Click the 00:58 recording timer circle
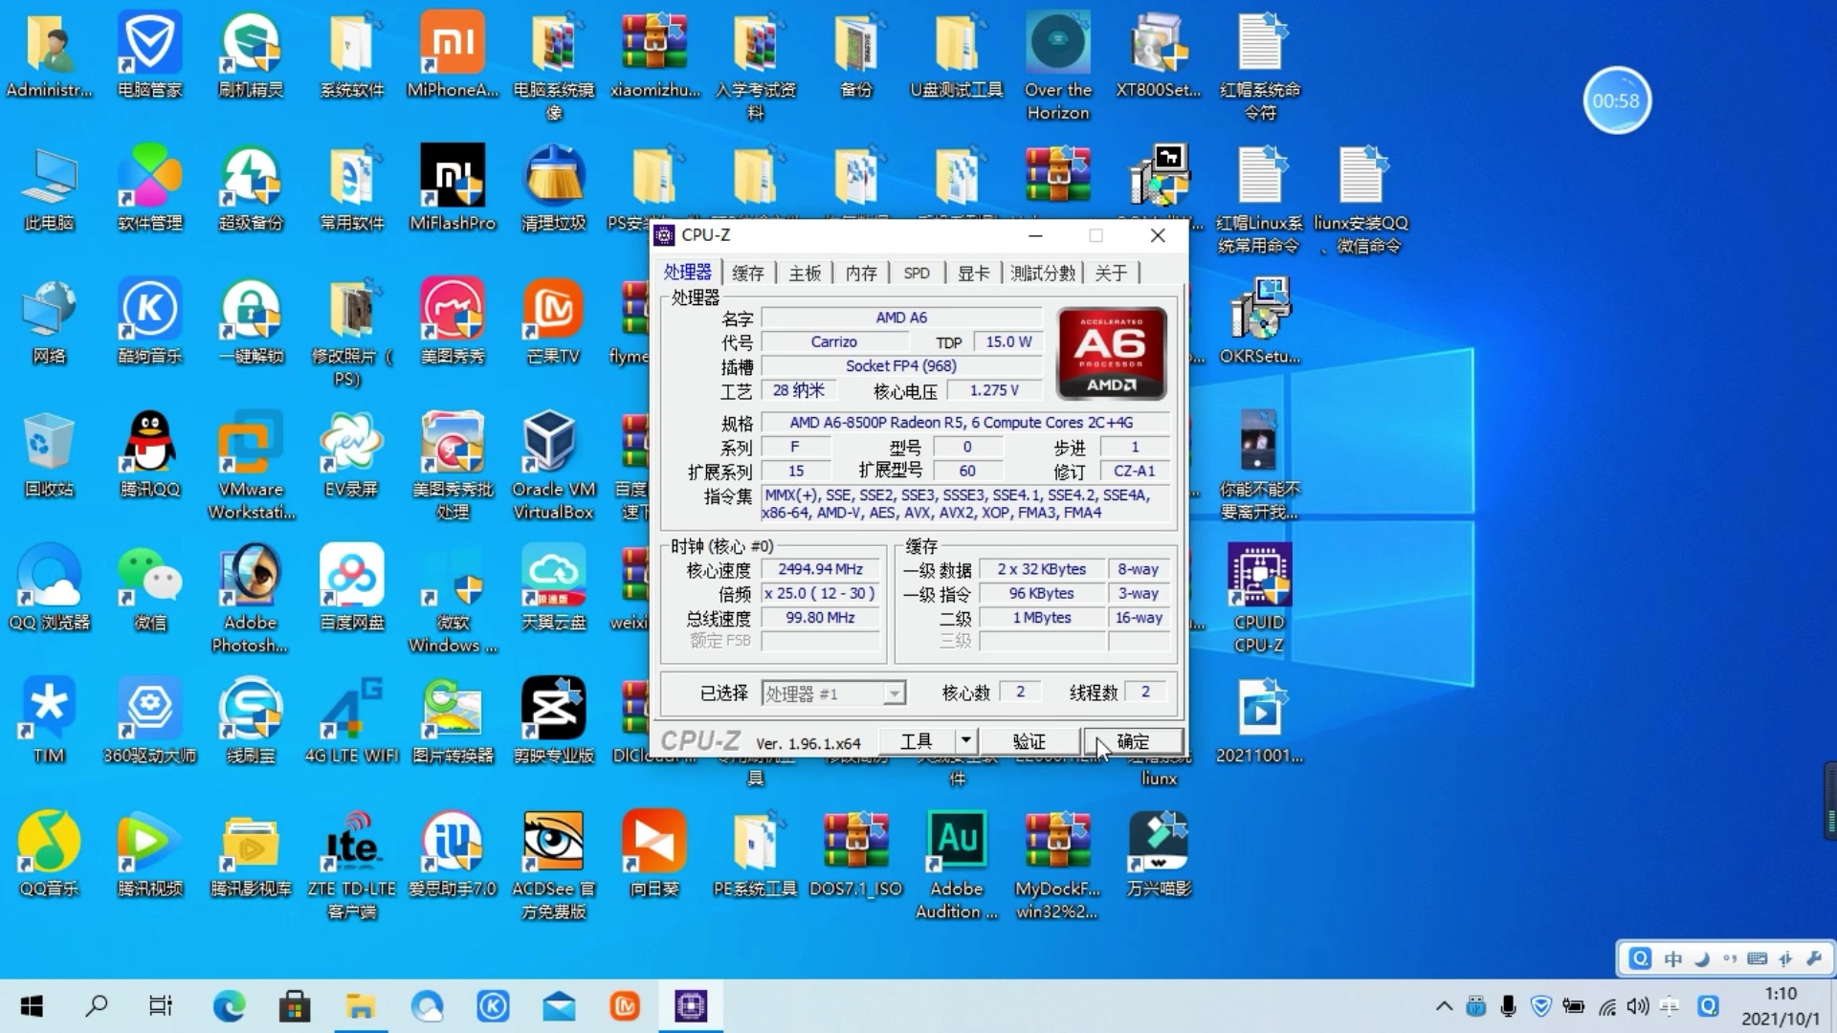The width and height of the screenshot is (1837, 1033). (1616, 100)
